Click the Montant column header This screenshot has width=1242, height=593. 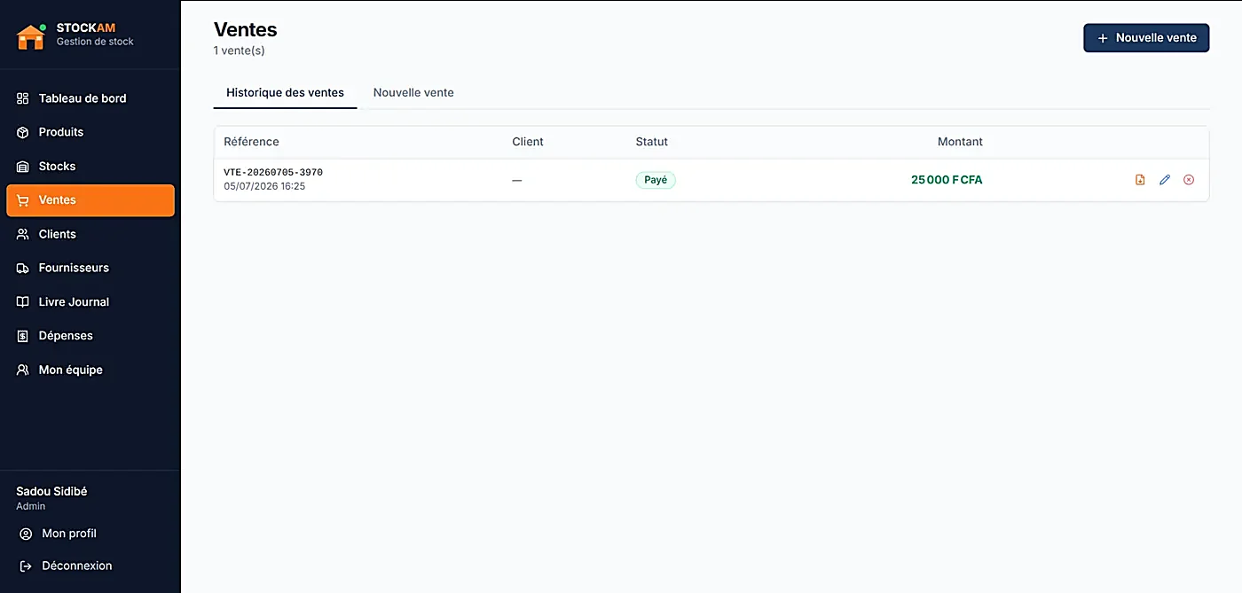pyautogui.click(x=960, y=142)
